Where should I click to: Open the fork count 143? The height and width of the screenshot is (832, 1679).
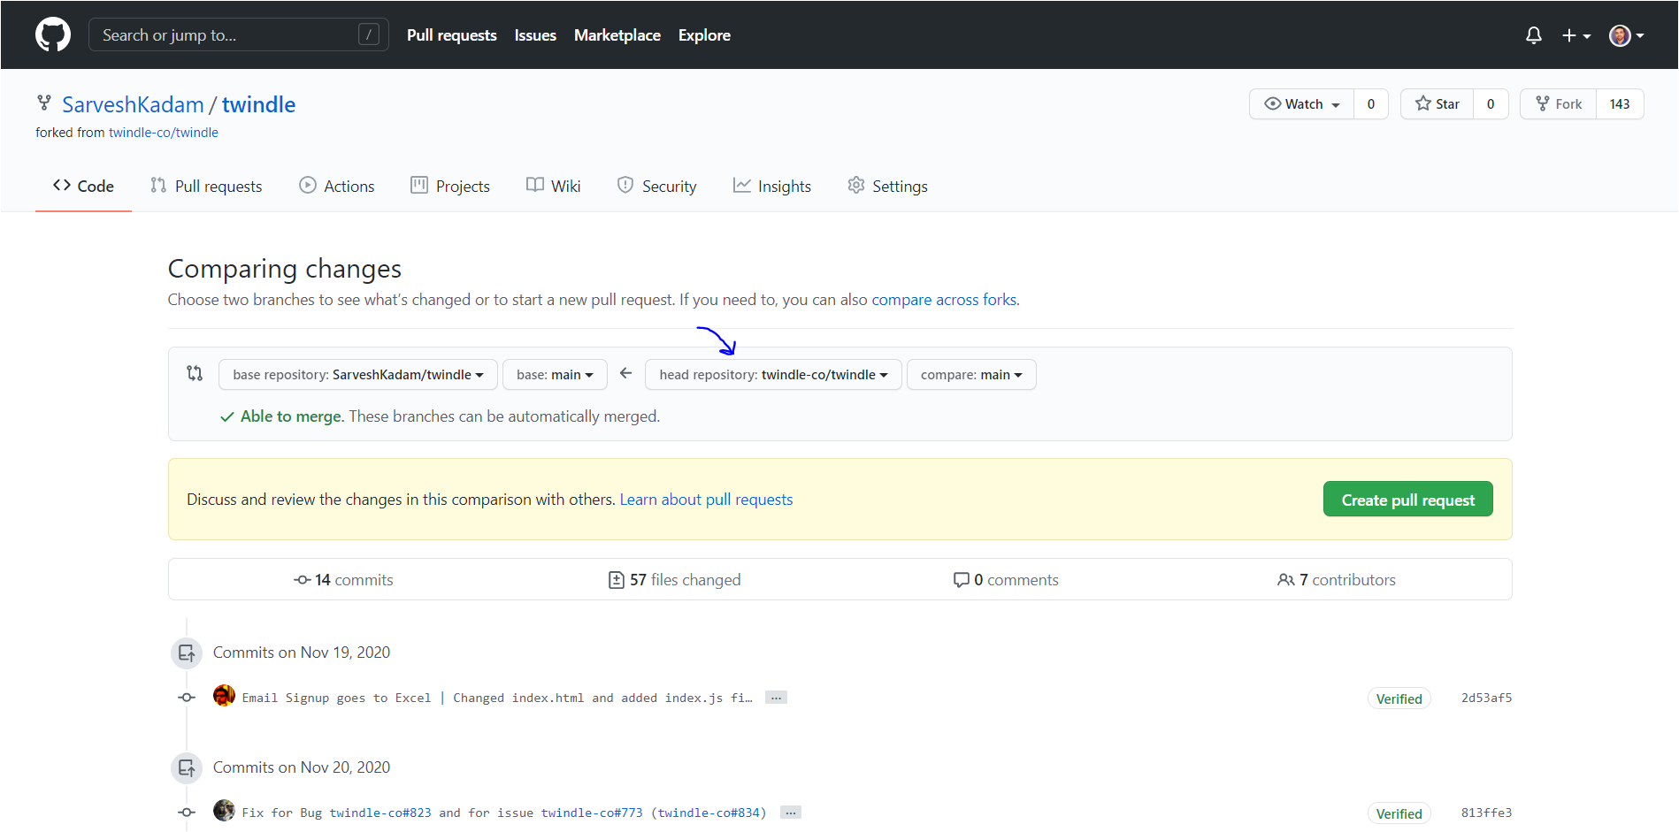point(1620,104)
